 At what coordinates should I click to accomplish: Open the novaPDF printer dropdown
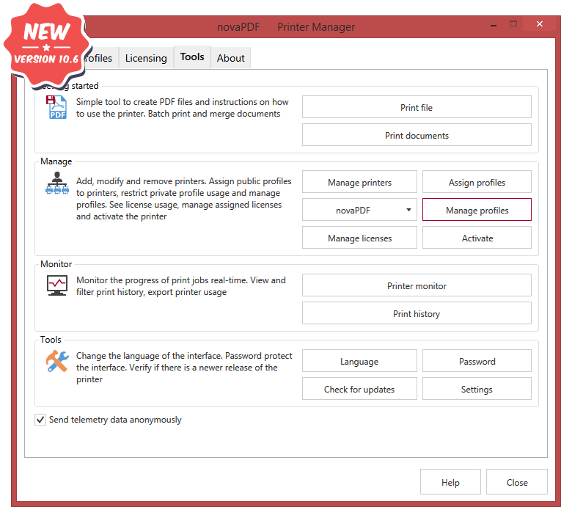click(x=359, y=210)
